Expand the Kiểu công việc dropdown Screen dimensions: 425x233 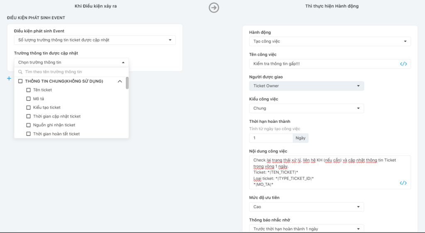pos(306,108)
